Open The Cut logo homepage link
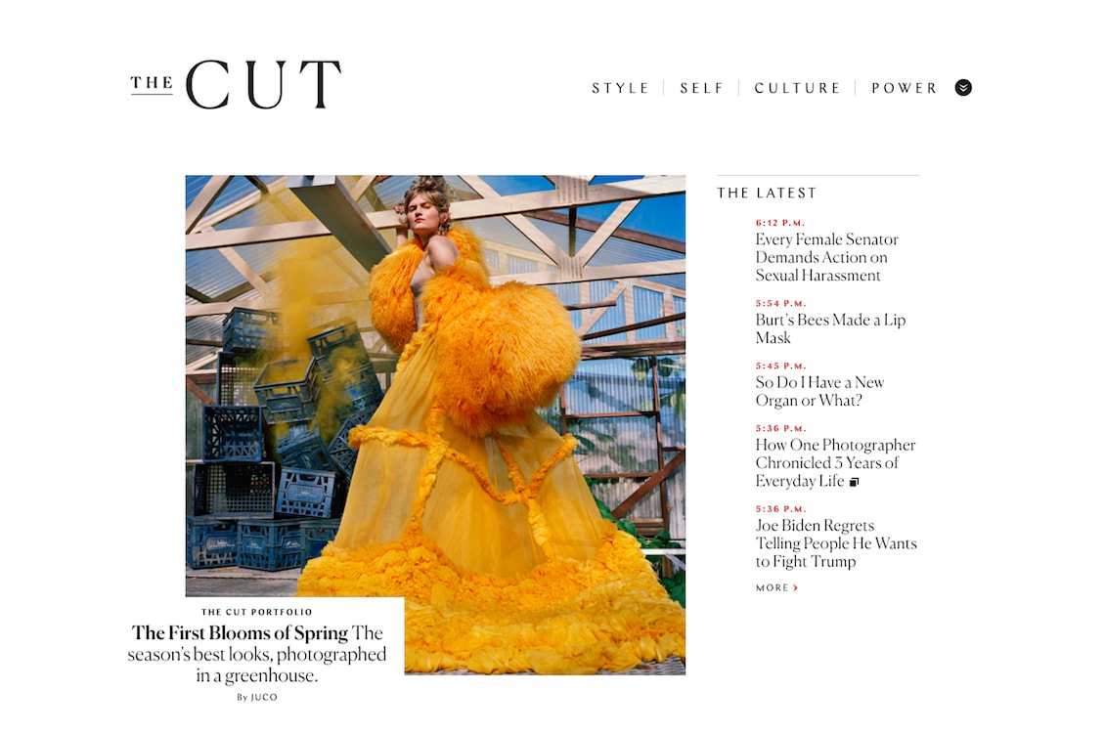Viewport: 1105px width, 734px height. click(x=236, y=85)
